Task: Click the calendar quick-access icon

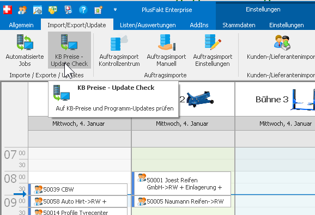Action: point(99,10)
